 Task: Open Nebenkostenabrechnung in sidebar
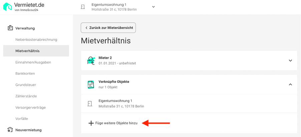[36, 39]
